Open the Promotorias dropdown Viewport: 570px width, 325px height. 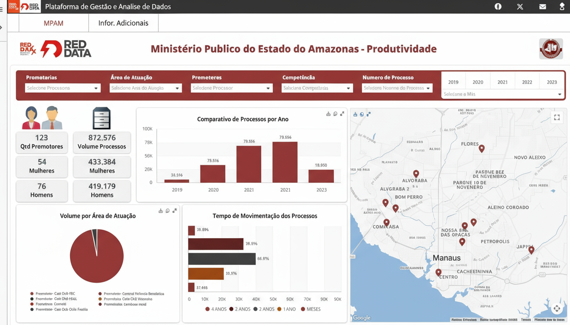pyautogui.click(x=62, y=88)
